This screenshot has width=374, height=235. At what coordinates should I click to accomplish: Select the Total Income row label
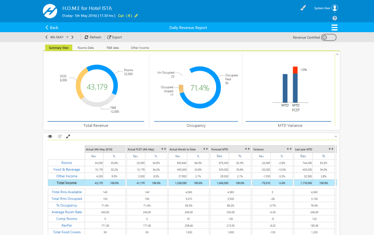click(67, 183)
